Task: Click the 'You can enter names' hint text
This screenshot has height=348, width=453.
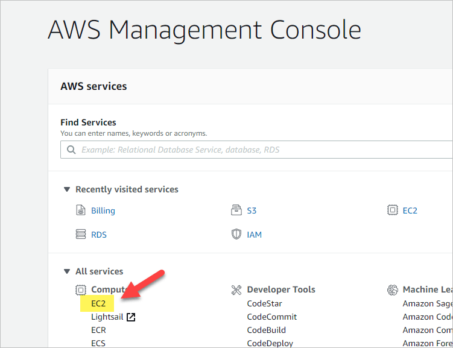Action: point(134,133)
